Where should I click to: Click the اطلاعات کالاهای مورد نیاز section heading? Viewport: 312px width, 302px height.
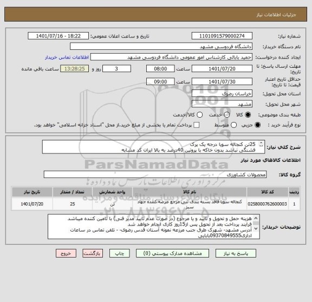click(271, 160)
